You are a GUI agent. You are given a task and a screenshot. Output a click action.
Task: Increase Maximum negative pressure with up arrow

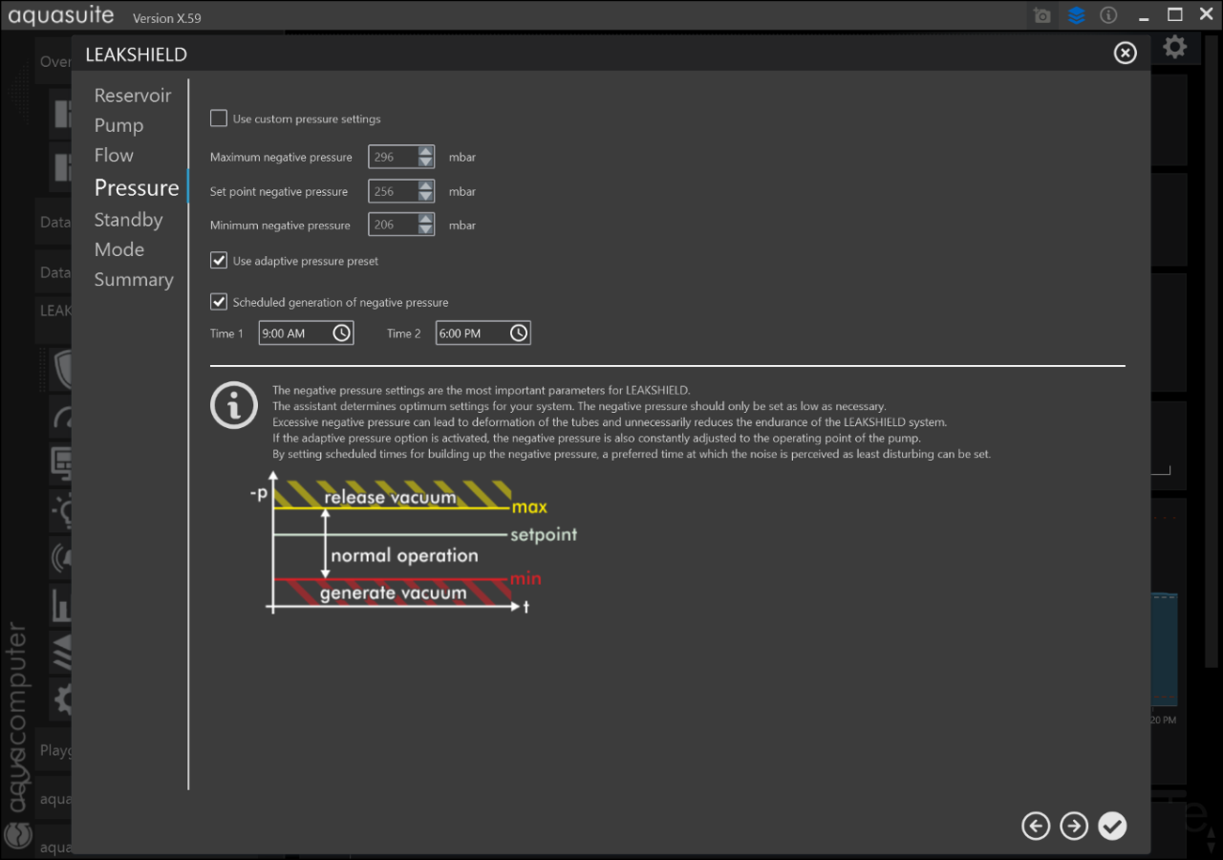coord(426,151)
